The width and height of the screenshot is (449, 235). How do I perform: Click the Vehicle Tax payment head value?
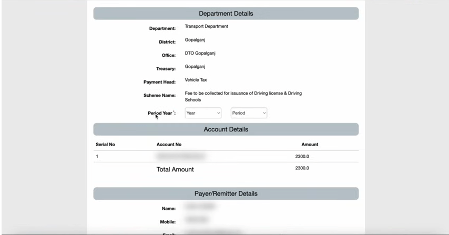[196, 80]
